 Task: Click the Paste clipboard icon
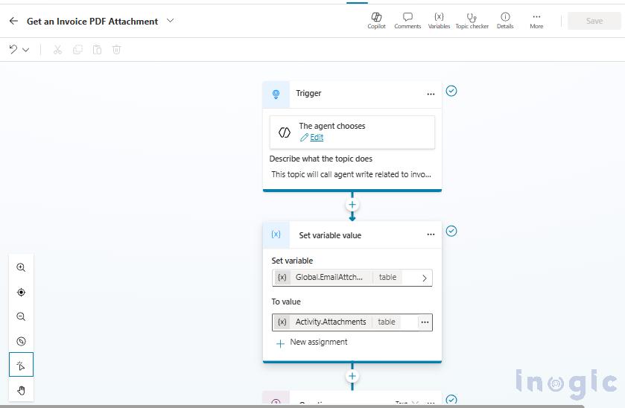97,49
